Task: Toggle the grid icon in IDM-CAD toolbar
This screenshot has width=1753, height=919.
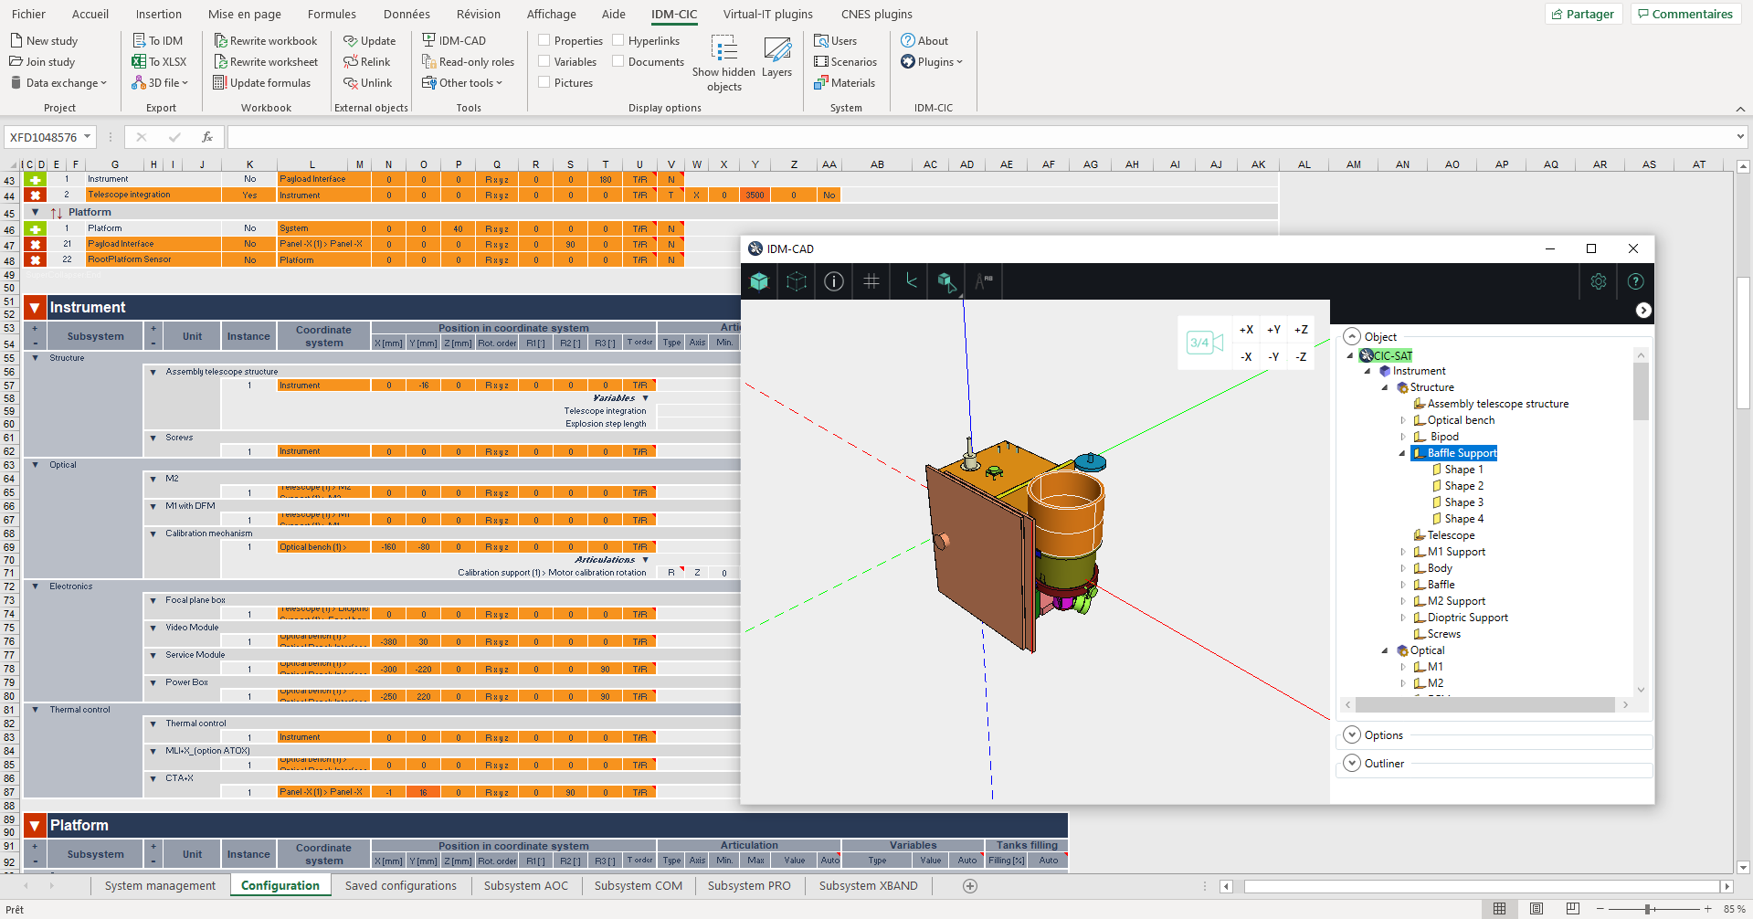Action: pyautogui.click(x=871, y=281)
